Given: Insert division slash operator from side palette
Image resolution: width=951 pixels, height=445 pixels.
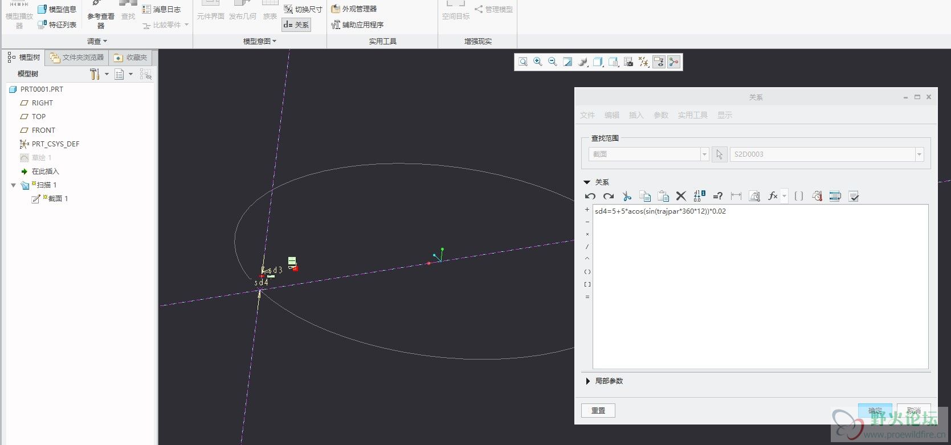Looking at the screenshot, I should tap(587, 247).
